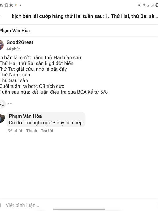158x211 pixels.
Task: Tap the Phạm Văn Hòa header label
Action: pyautogui.click(x=15, y=31)
